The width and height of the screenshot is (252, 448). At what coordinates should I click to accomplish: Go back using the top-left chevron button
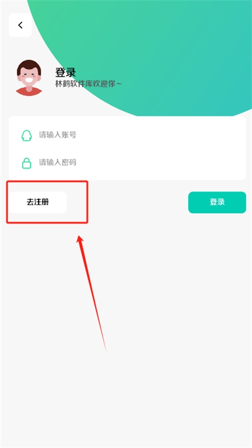point(20,25)
